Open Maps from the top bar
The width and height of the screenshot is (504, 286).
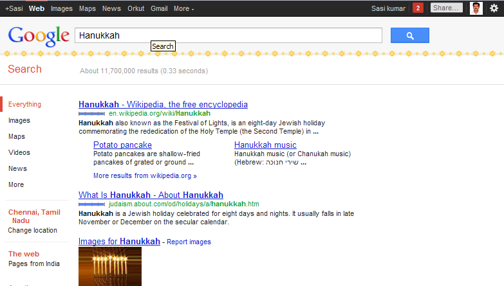coord(88,8)
